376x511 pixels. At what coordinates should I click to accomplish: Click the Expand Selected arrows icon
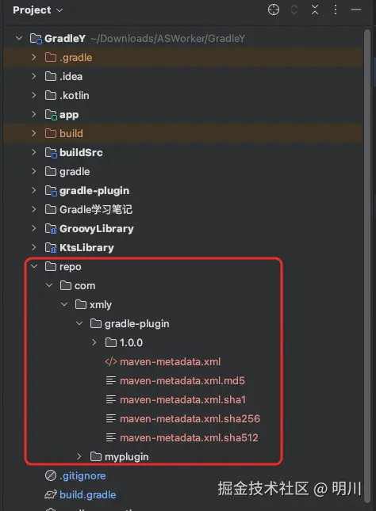[294, 10]
